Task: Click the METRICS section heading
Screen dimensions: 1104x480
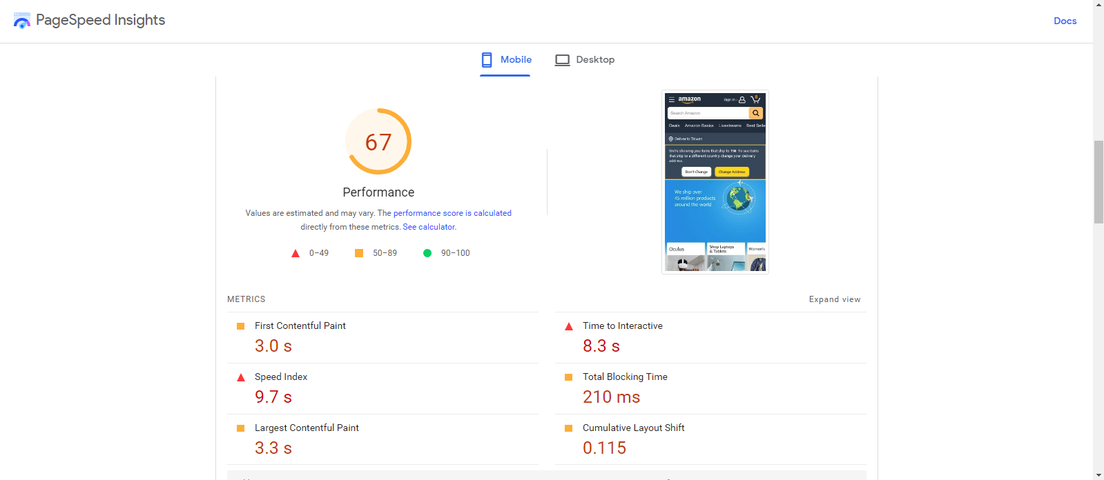Action: point(246,299)
